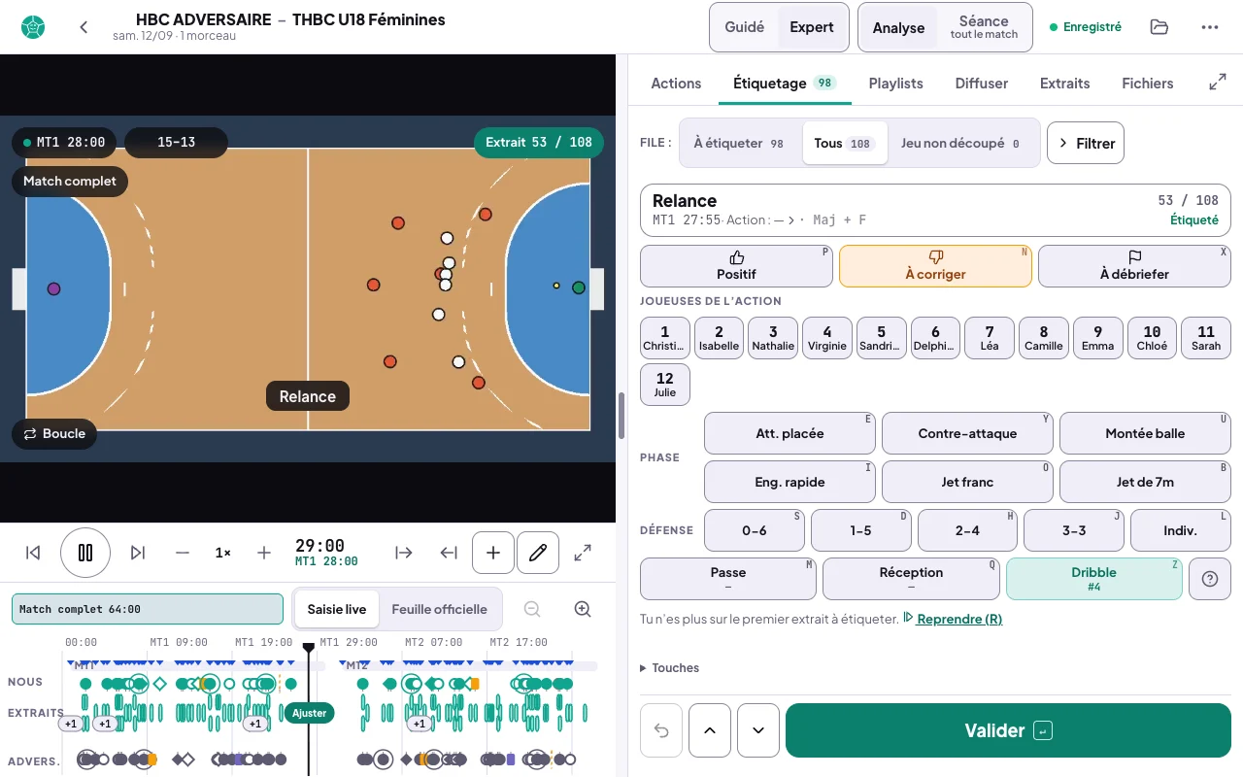
Task: Click the timeline playhead marker
Action: click(309, 647)
